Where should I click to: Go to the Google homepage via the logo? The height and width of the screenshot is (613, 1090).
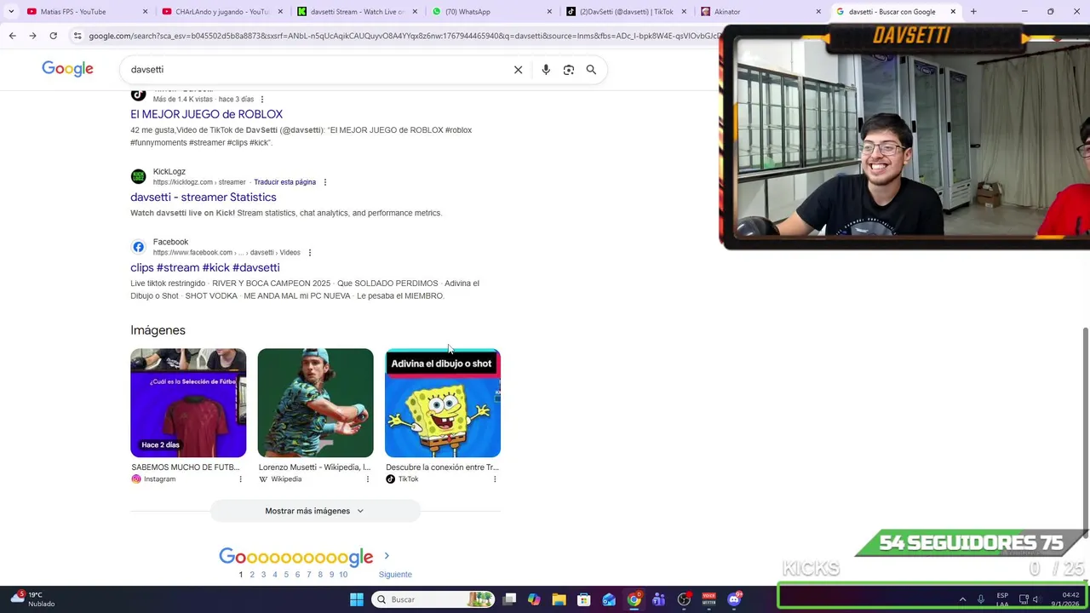[x=67, y=69]
